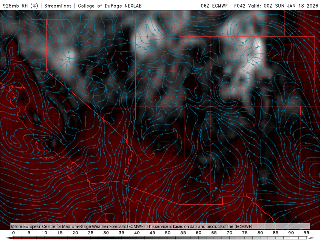Click the 40 value on the color scale
Screen dimensions: 320x240
click(x=137, y=233)
